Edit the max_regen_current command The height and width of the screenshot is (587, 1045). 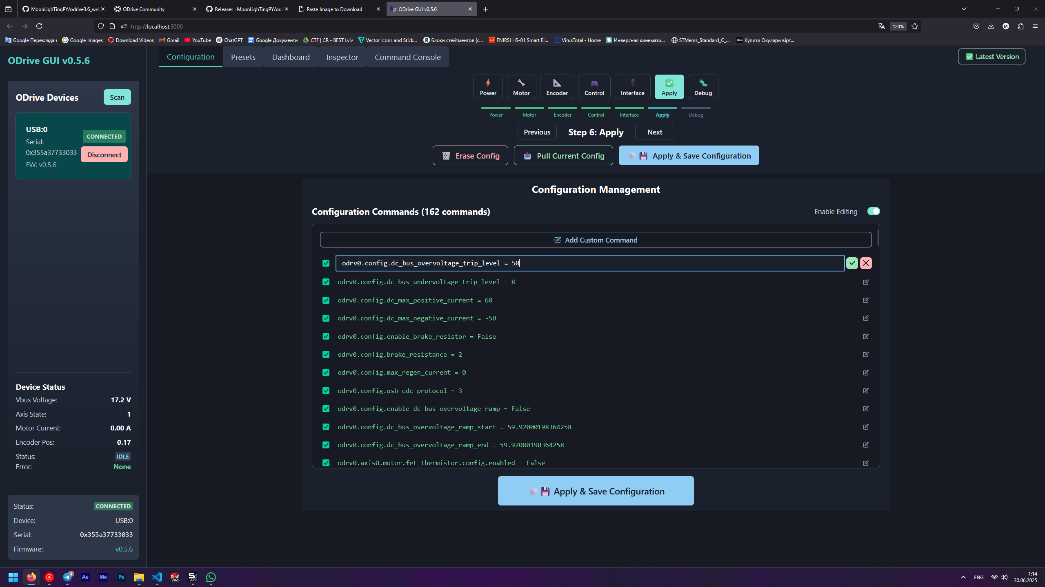[x=866, y=373]
